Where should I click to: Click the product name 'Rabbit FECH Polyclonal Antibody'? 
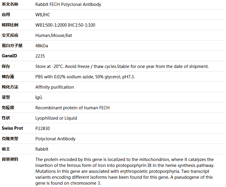point(68,4)
